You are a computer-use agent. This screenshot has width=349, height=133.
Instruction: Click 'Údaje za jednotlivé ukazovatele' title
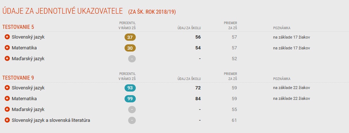pyautogui.click(x=63, y=11)
